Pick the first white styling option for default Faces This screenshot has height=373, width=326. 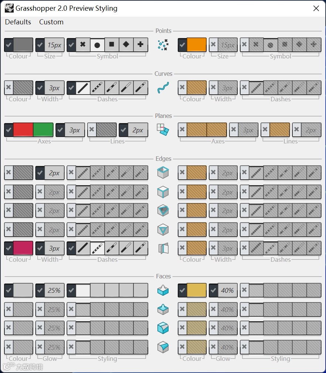coord(83,291)
